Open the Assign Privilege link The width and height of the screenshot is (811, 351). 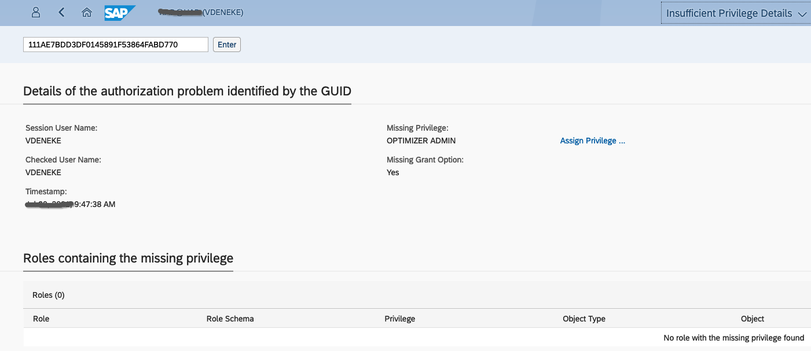593,141
